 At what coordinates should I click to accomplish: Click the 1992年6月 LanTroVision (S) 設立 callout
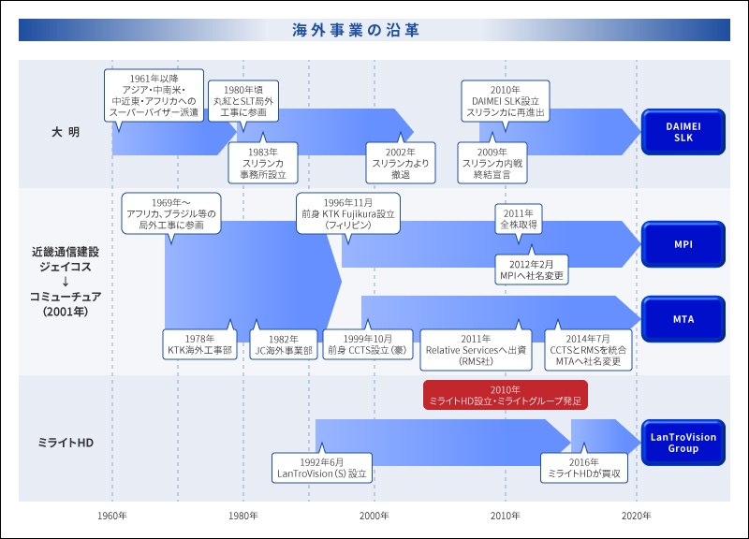[x=322, y=468]
